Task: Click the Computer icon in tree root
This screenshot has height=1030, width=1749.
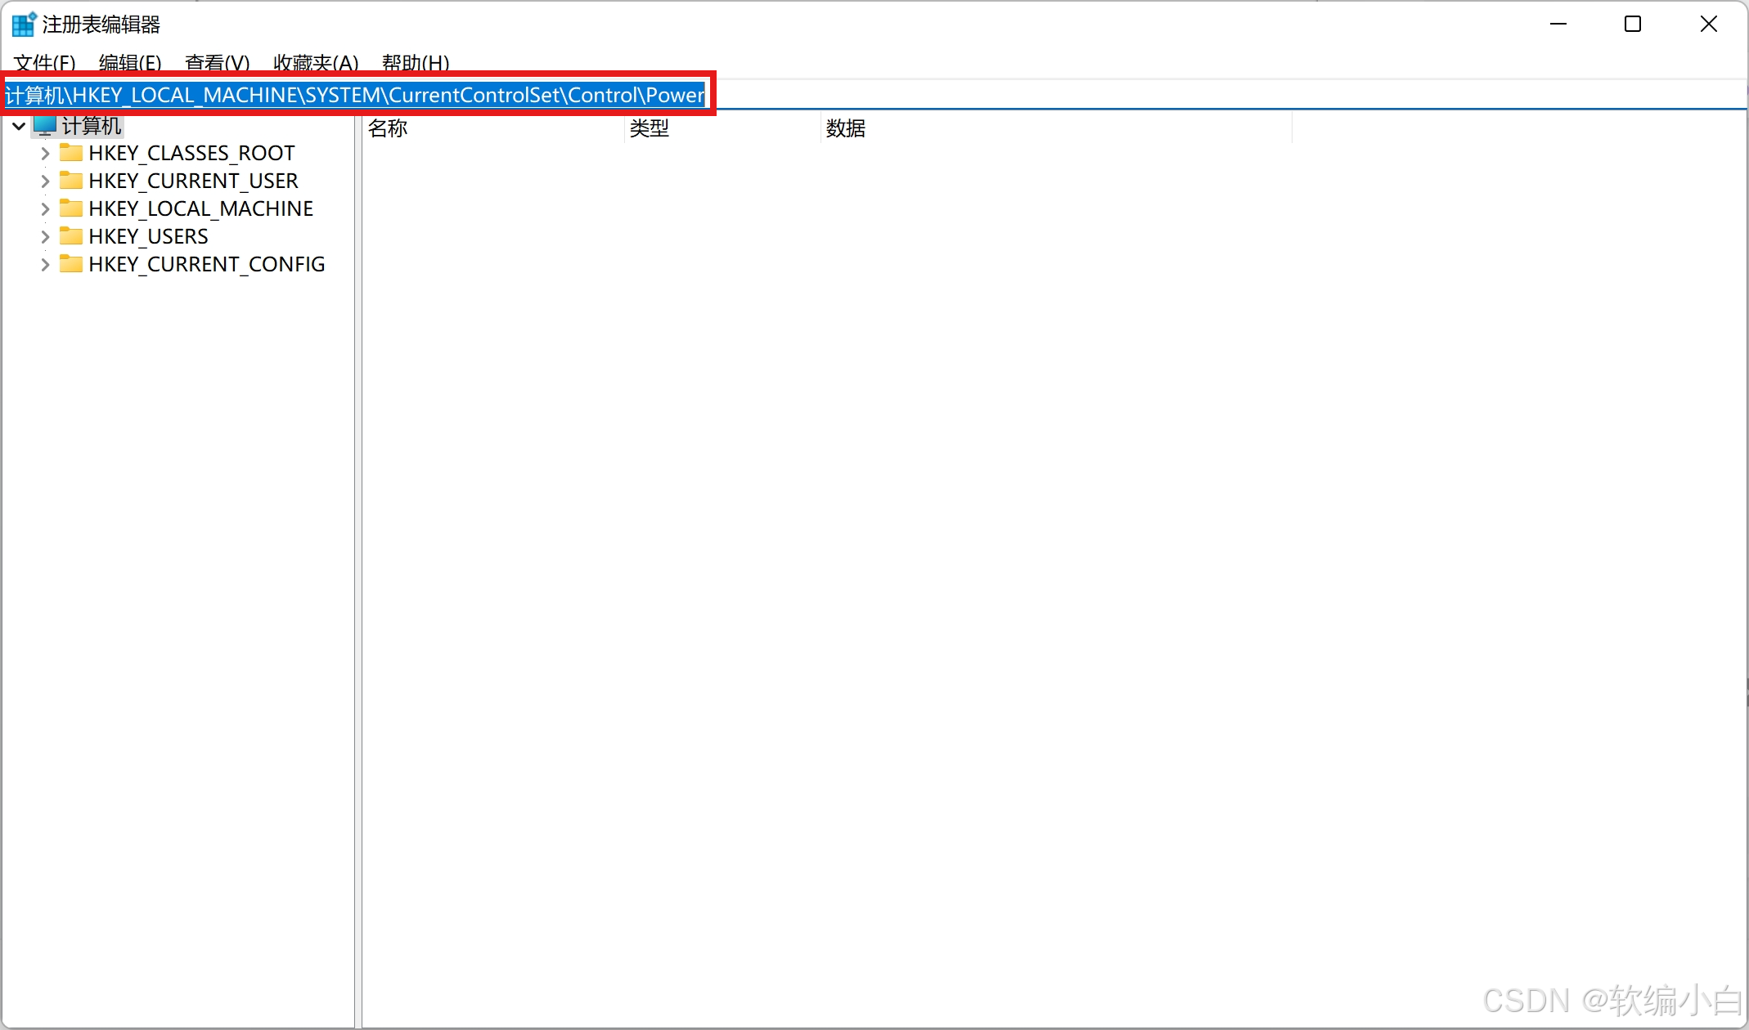Action: point(45,126)
